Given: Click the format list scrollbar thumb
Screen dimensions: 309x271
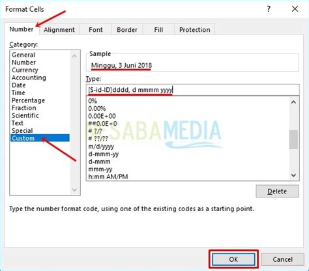Looking at the screenshot, I should click(x=293, y=139).
